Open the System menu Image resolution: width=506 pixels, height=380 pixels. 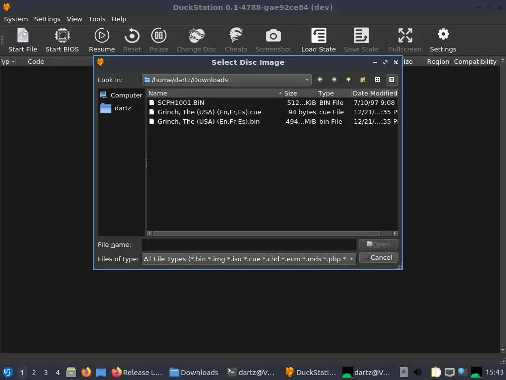point(16,19)
